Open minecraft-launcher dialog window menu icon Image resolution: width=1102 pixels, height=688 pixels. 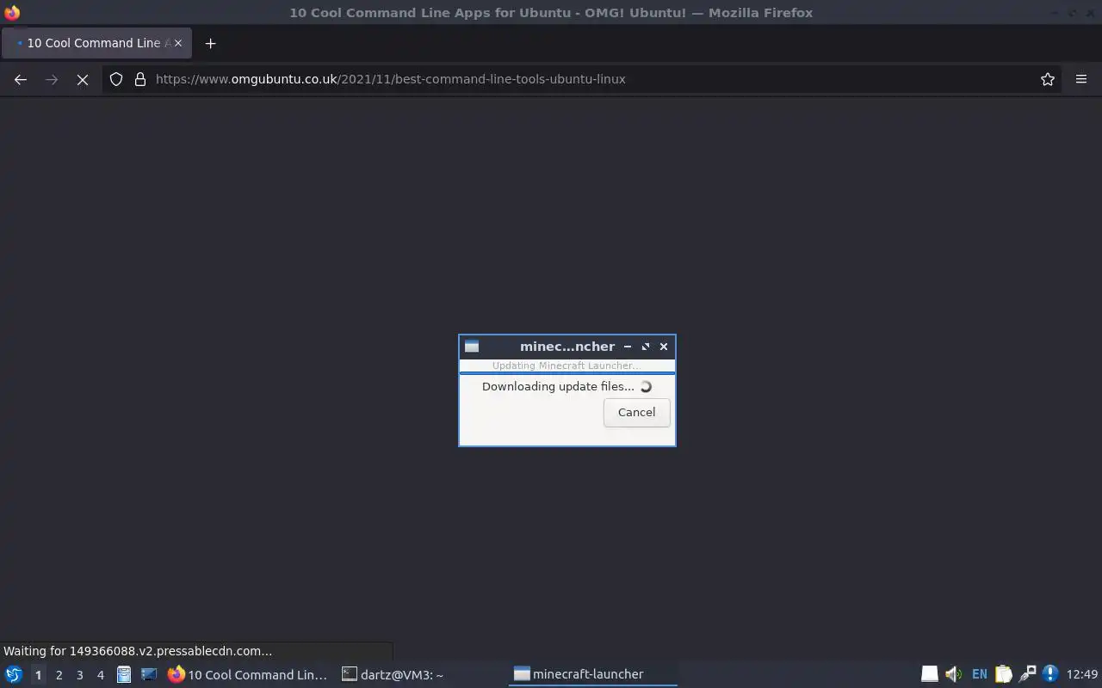pyautogui.click(x=472, y=347)
